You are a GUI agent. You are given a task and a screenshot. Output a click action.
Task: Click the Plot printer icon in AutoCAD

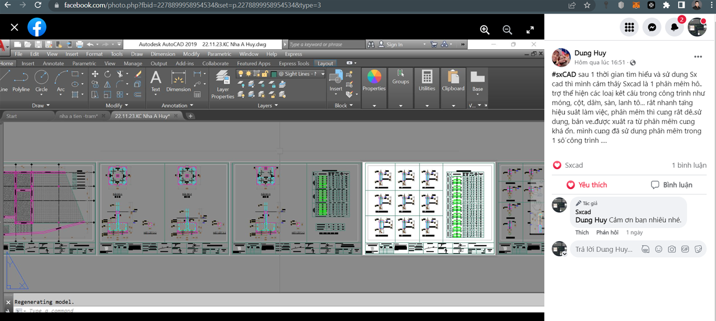click(80, 44)
